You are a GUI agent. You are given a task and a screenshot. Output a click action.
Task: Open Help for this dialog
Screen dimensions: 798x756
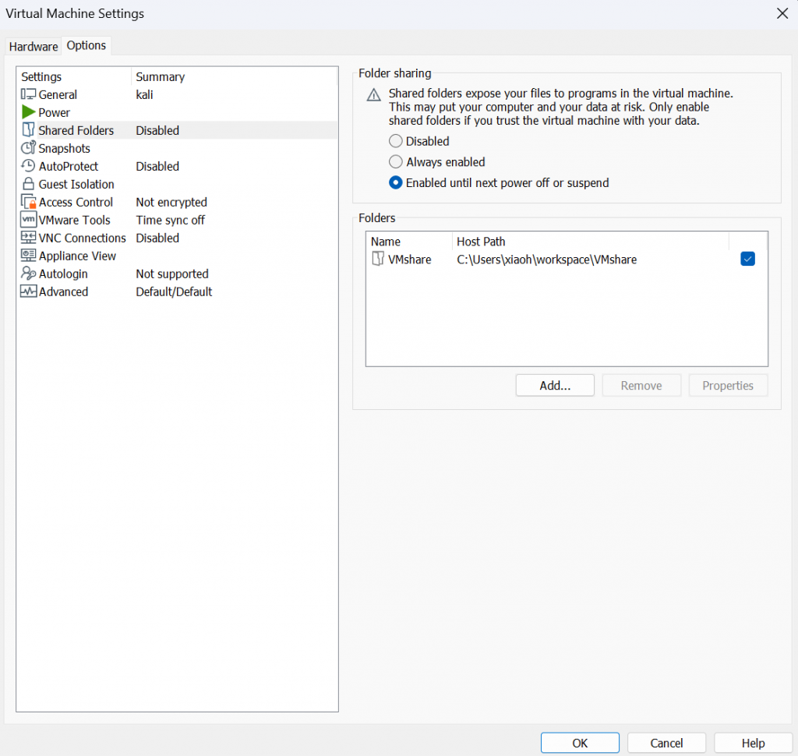[753, 743]
